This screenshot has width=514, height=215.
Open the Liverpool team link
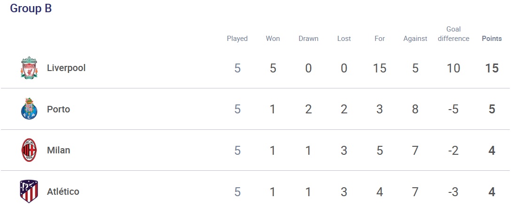(x=66, y=68)
